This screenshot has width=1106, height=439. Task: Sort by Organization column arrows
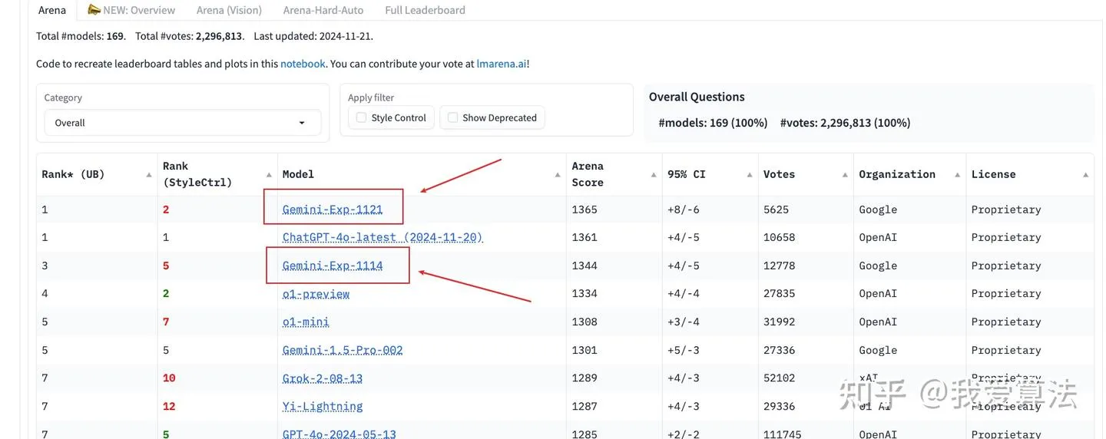coord(958,175)
